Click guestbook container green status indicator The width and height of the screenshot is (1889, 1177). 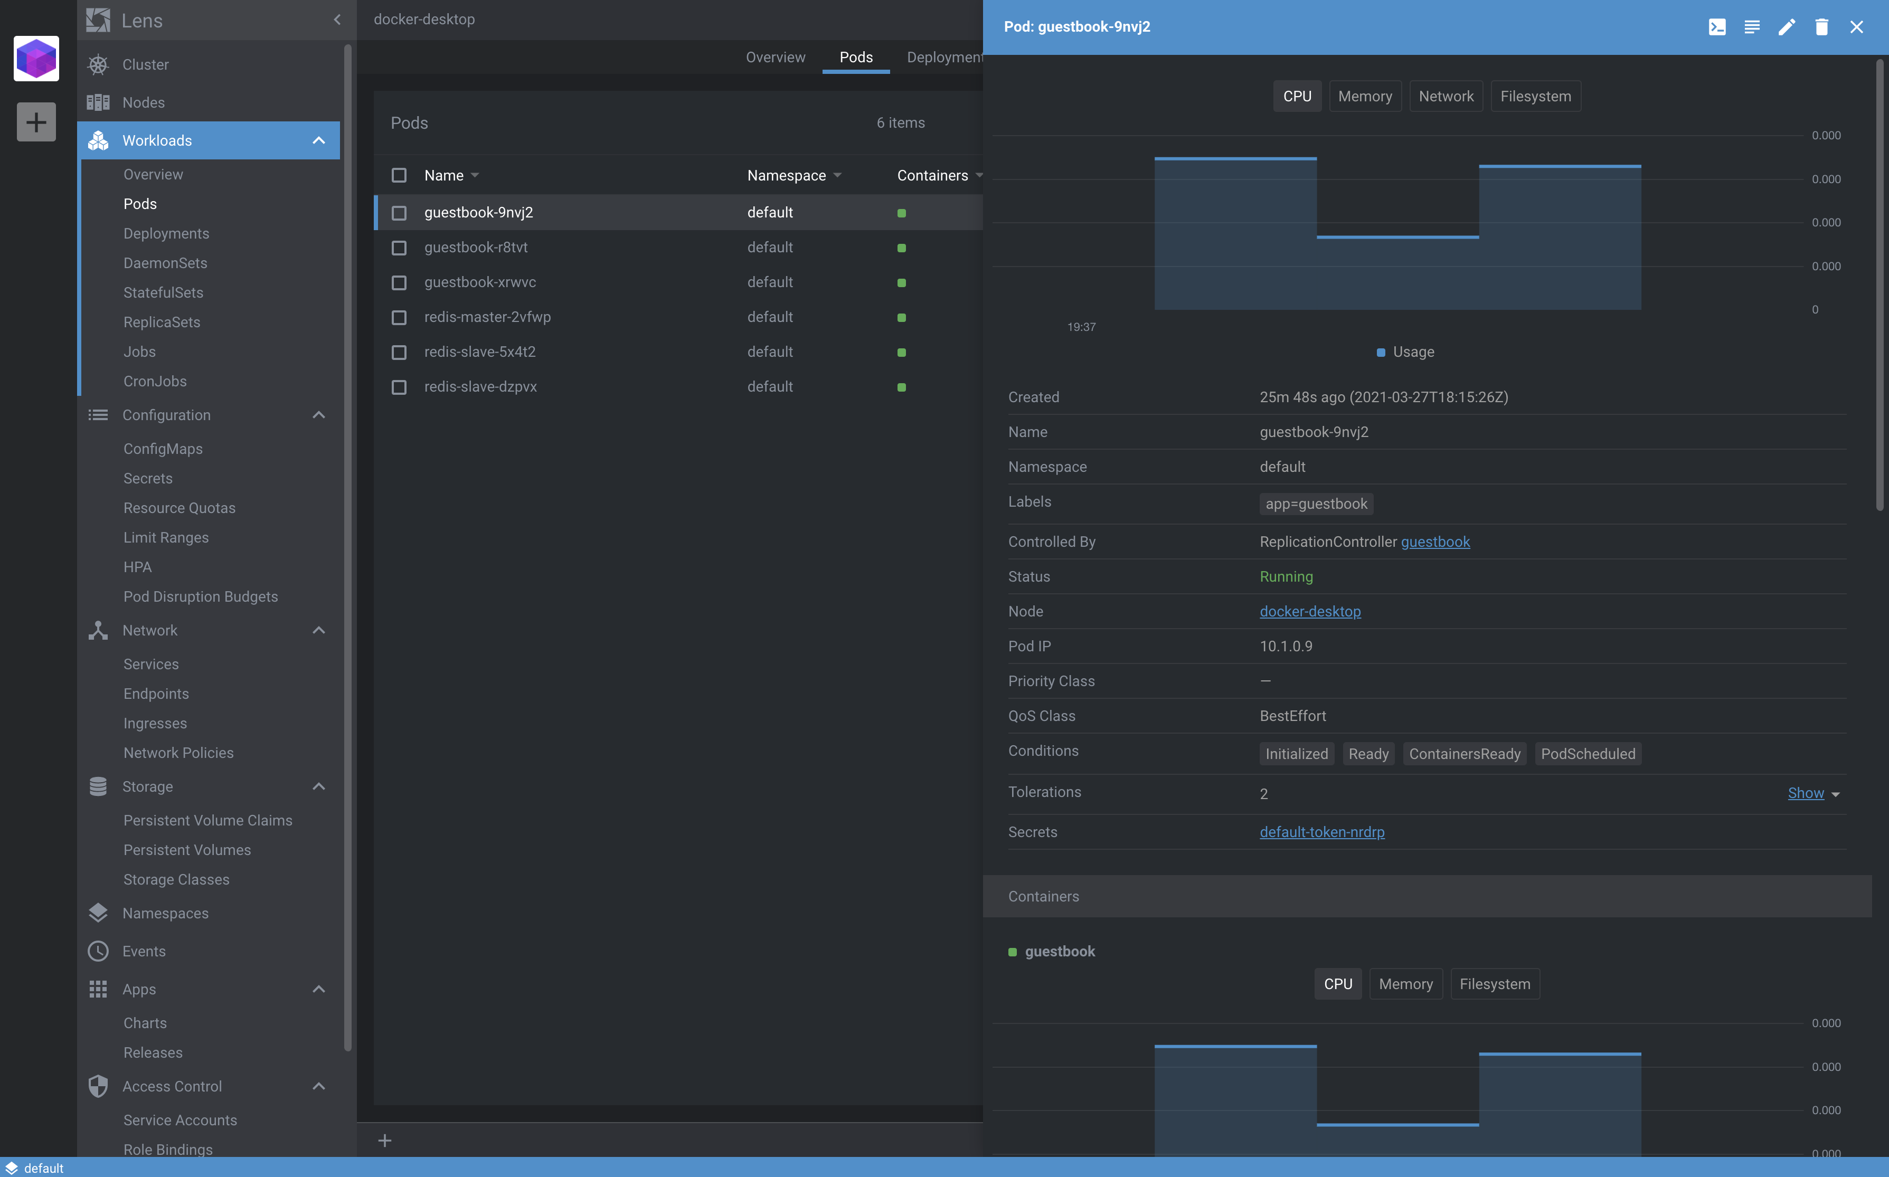point(1012,952)
